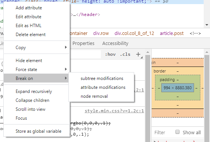Select the <!--> comment breadcrumb
The image size is (210, 142).
click(x=195, y=33)
